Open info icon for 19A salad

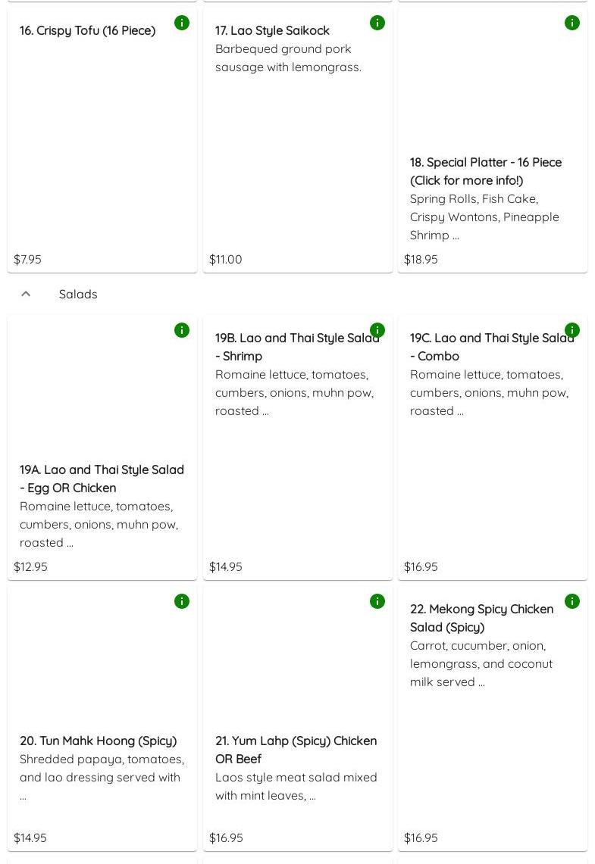pos(182,330)
